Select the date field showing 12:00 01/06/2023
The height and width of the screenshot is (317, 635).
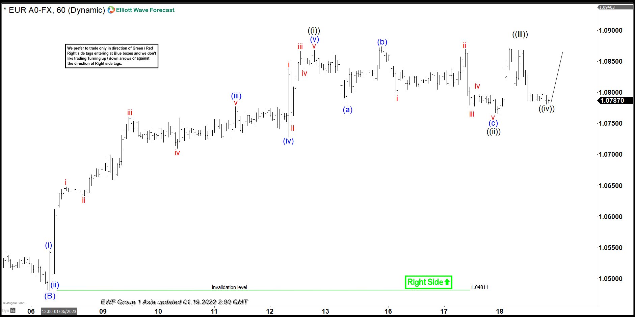(x=58, y=312)
